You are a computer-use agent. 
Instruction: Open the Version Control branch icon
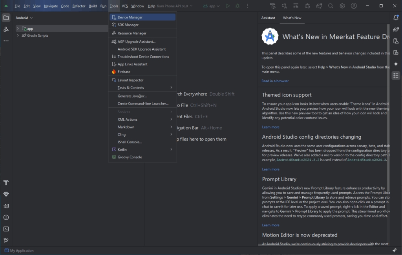(x=6, y=241)
